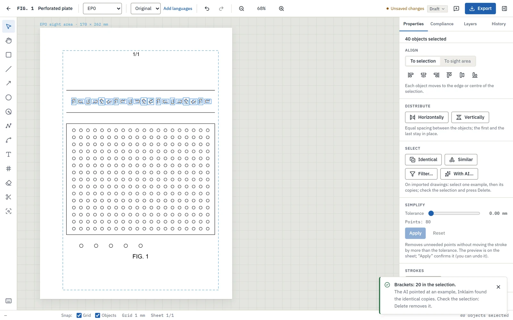Select the arrow line tool
This screenshot has height=320, width=513.
pyautogui.click(x=9, y=83)
